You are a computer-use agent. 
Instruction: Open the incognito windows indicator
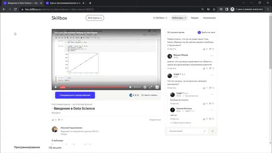click(x=247, y=9)
